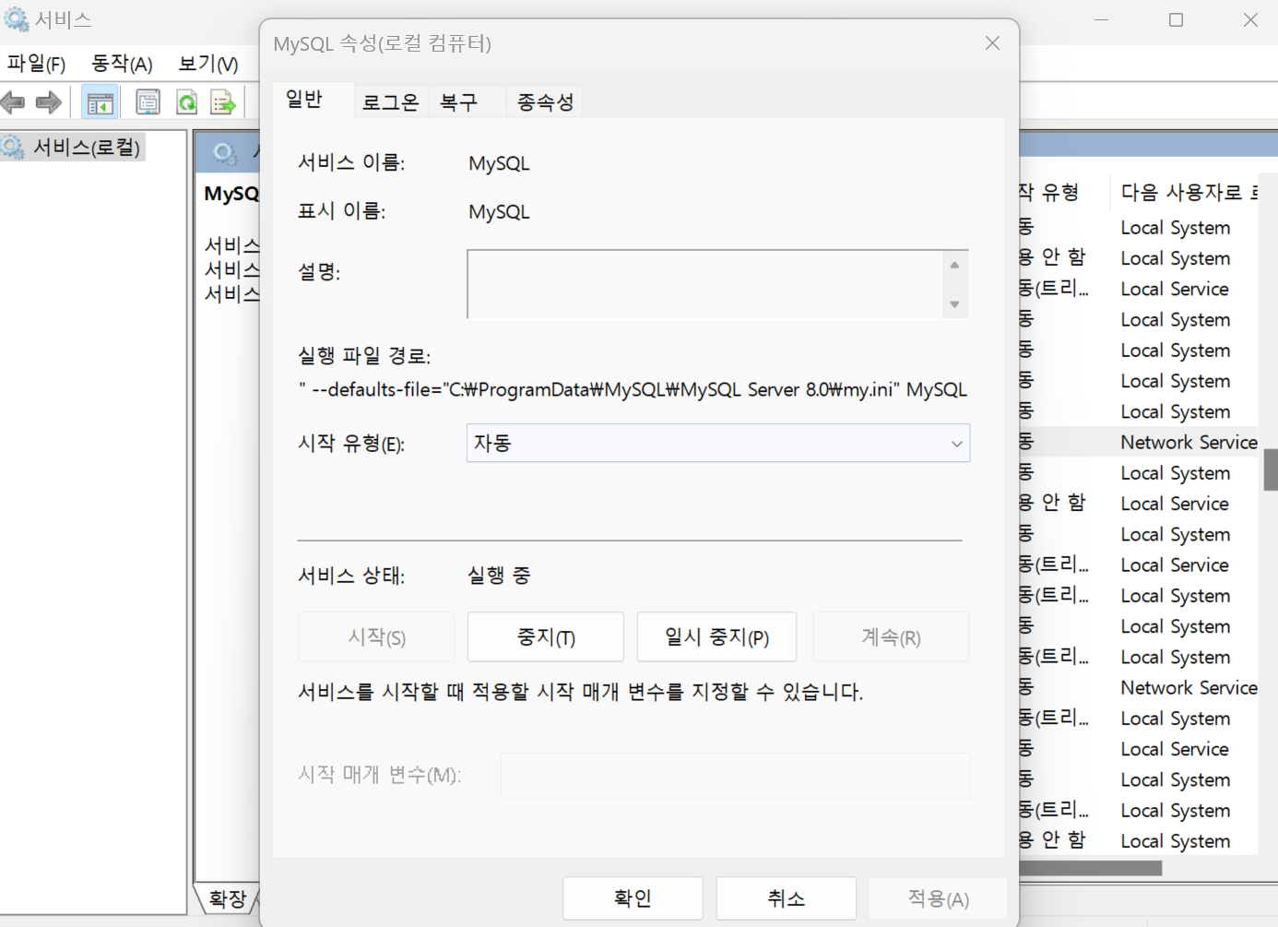Close the MySQL 속성 dialog with X
1278x927 pixels.
[x=992, y=43]
